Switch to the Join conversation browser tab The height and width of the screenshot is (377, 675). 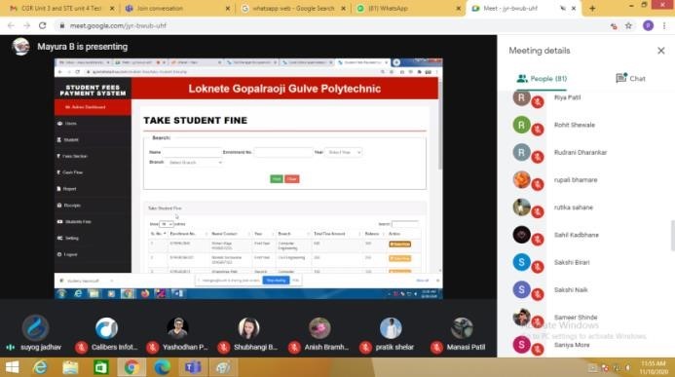[176, 8]
